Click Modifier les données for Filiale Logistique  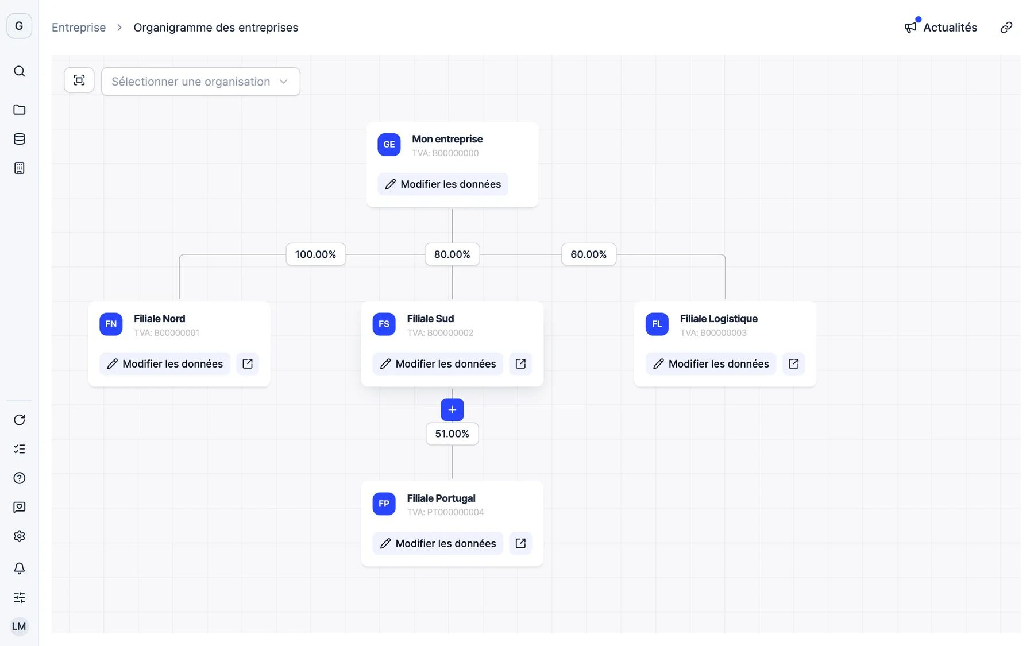pyautogui.click(x=711, y=364)
